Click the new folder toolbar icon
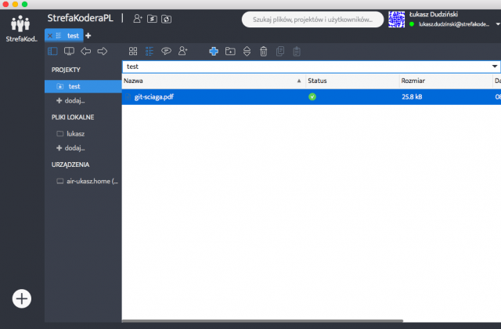501x329 pixels. pos(230,51)
